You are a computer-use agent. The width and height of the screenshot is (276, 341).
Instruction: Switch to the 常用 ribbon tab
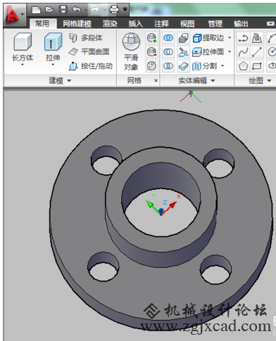[42, 24]
